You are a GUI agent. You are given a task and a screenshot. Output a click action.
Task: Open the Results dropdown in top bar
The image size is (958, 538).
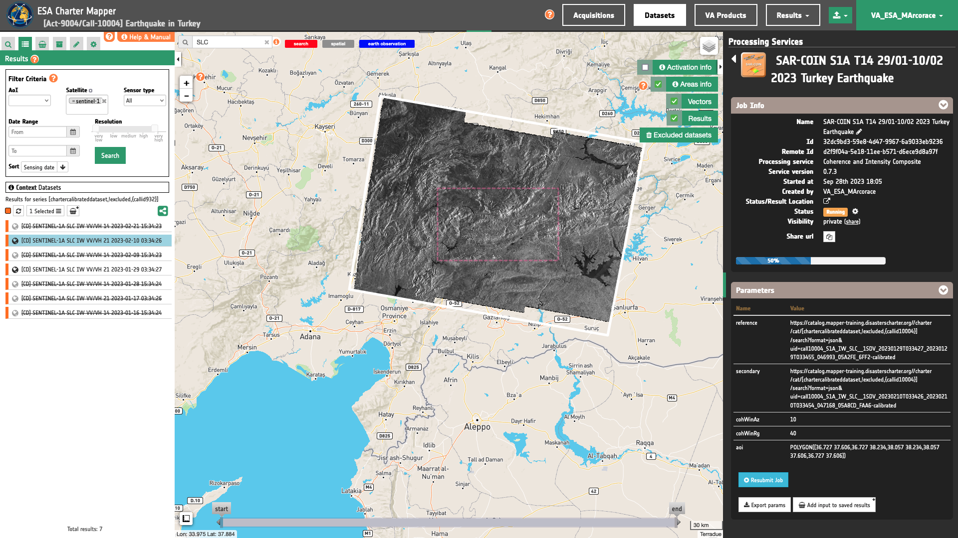793,15
